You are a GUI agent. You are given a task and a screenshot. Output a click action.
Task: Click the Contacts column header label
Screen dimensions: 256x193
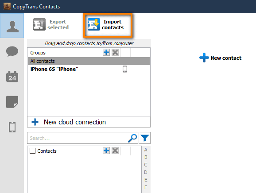click(47, 151)
